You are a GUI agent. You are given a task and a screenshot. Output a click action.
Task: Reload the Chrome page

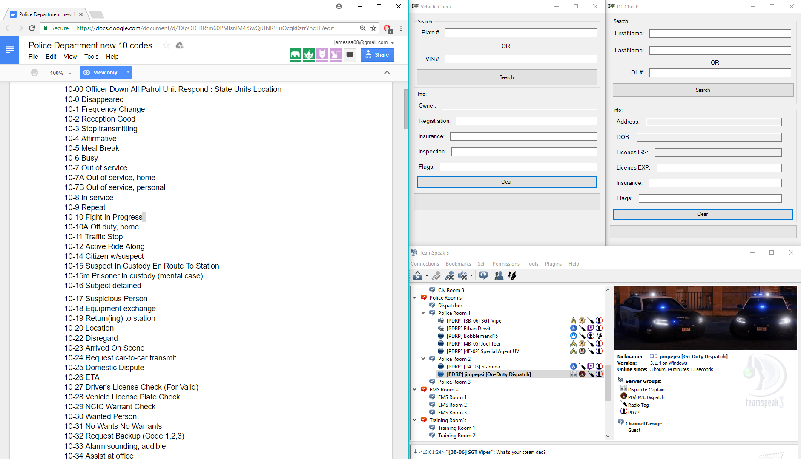click(x=32, y=28)
